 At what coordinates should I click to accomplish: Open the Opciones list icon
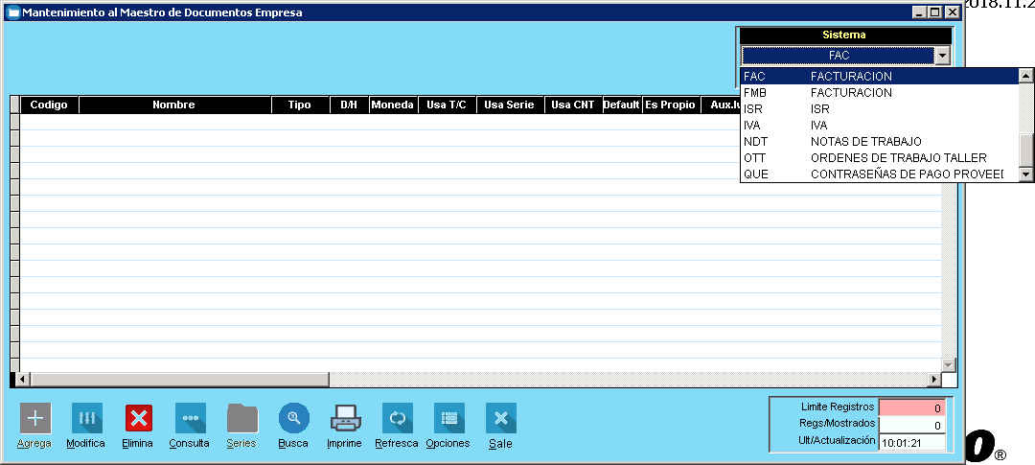coord(448,419)
